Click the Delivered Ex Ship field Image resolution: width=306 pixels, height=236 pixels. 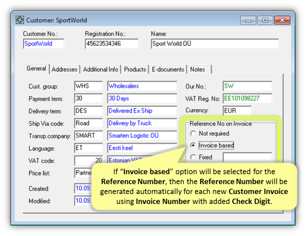pyautogui.click(x=142, y=111)
